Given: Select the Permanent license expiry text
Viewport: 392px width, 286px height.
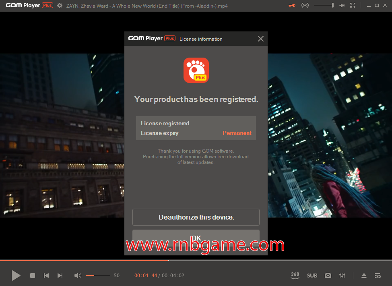Looking at the screenshot, I should [237, 133].
